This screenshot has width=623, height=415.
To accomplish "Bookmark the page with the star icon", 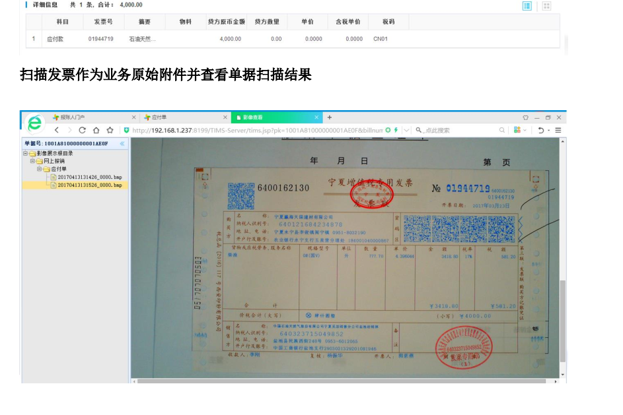I will 110,130.
